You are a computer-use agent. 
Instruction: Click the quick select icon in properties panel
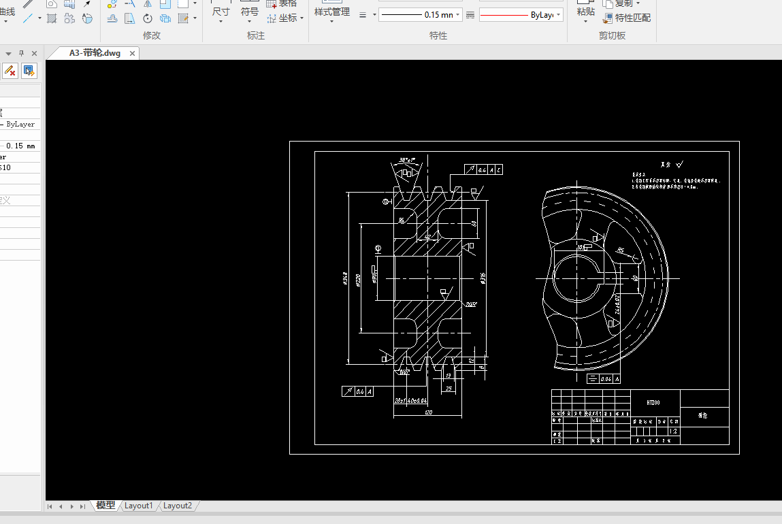(x=29, y=70)
